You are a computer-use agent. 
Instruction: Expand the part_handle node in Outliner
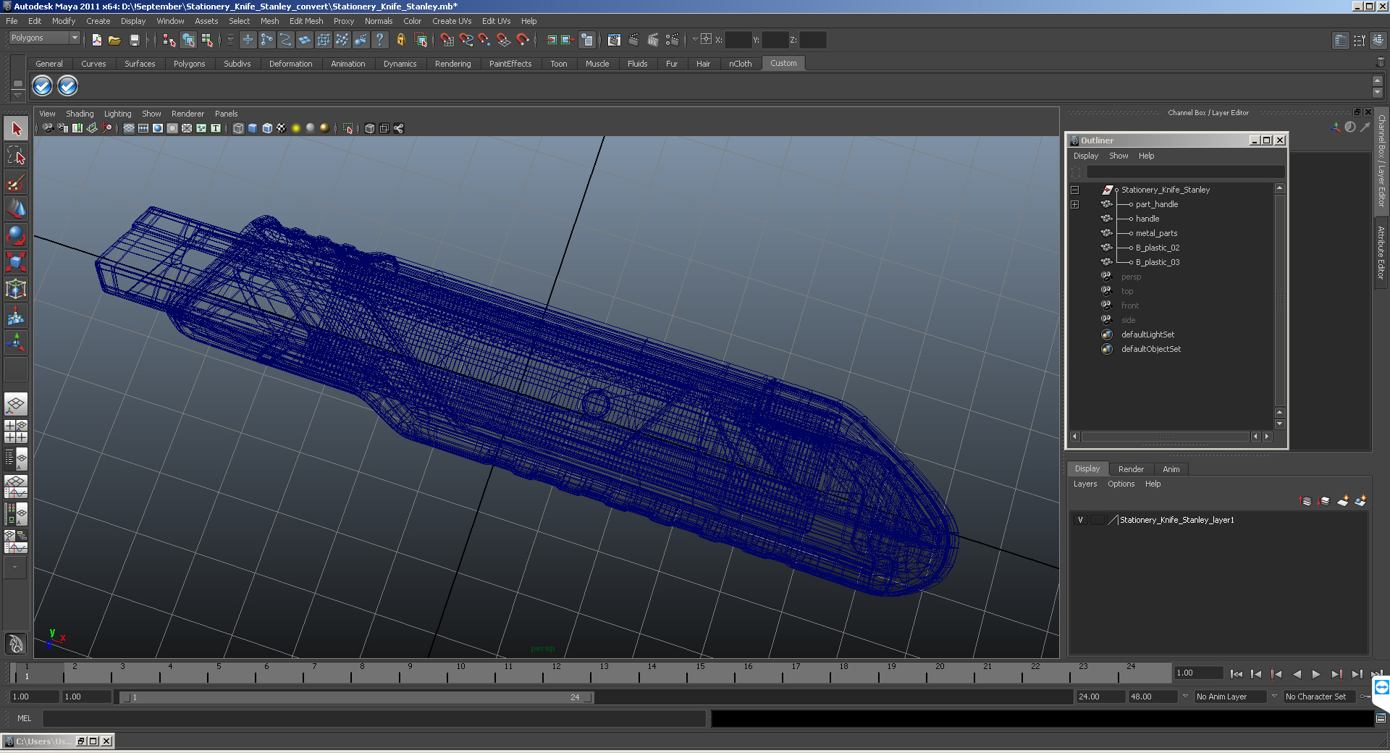[1074, 204]
